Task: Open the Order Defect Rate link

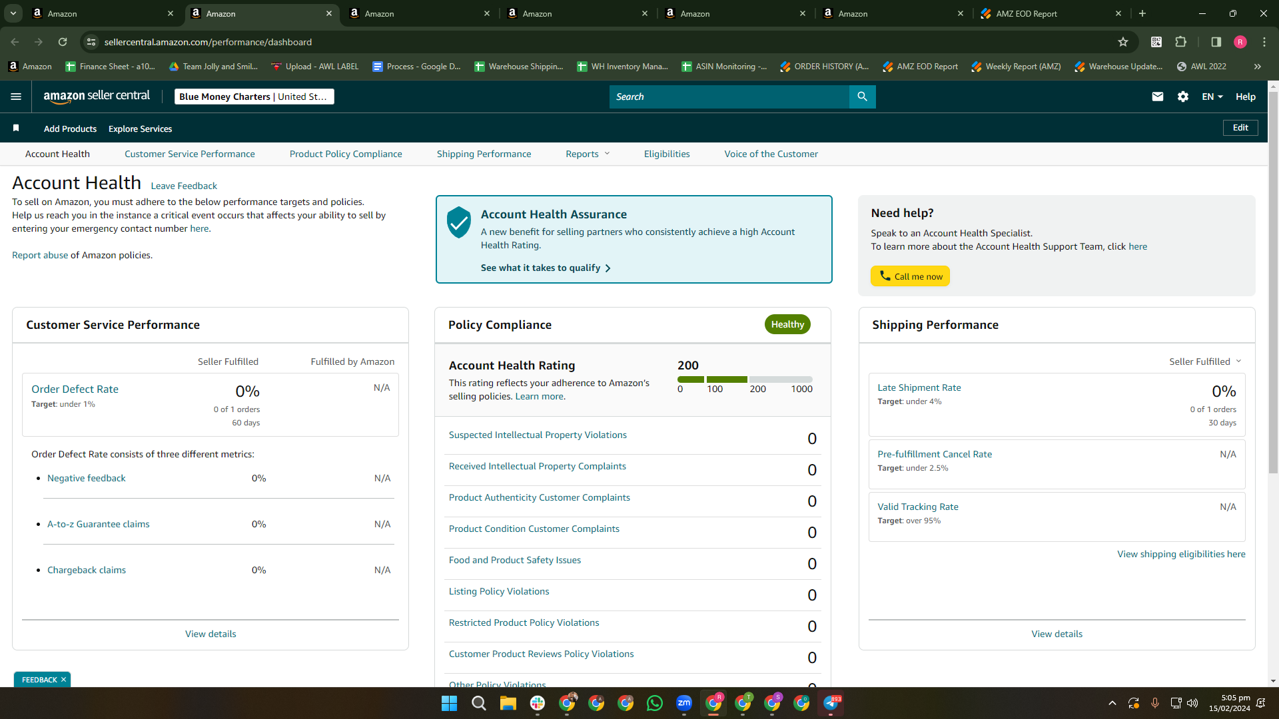Action: pyautogui.click(x=75, y=389)
